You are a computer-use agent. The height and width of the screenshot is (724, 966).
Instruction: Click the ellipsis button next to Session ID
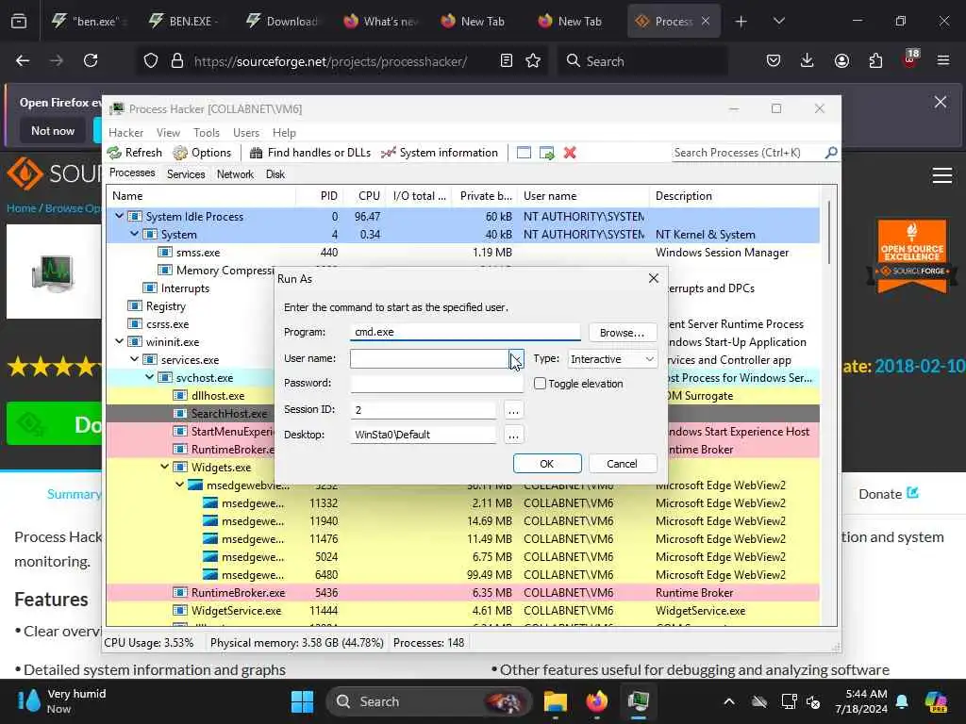(513, 410)
